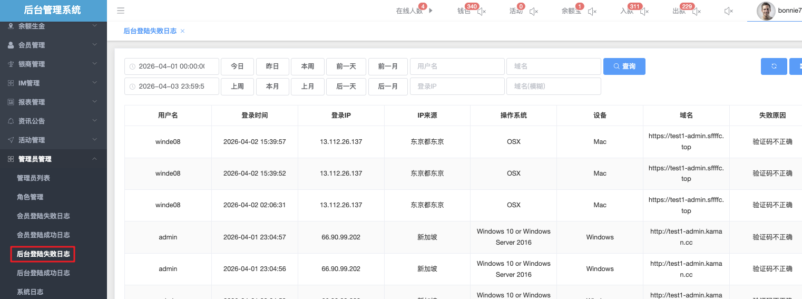Click the bell icon for 资讯公告
802x299 pixels.
[11, 121]
